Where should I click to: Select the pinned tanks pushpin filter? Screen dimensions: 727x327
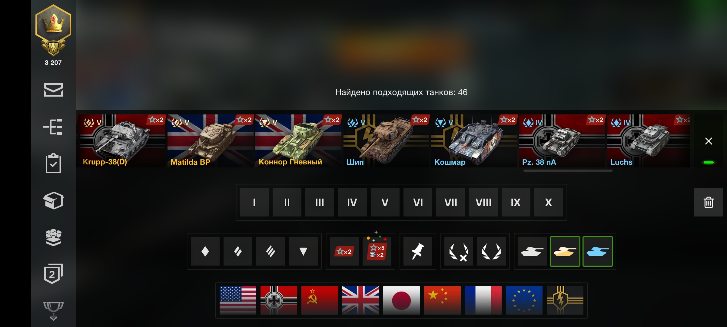click(x=418, y=251)
